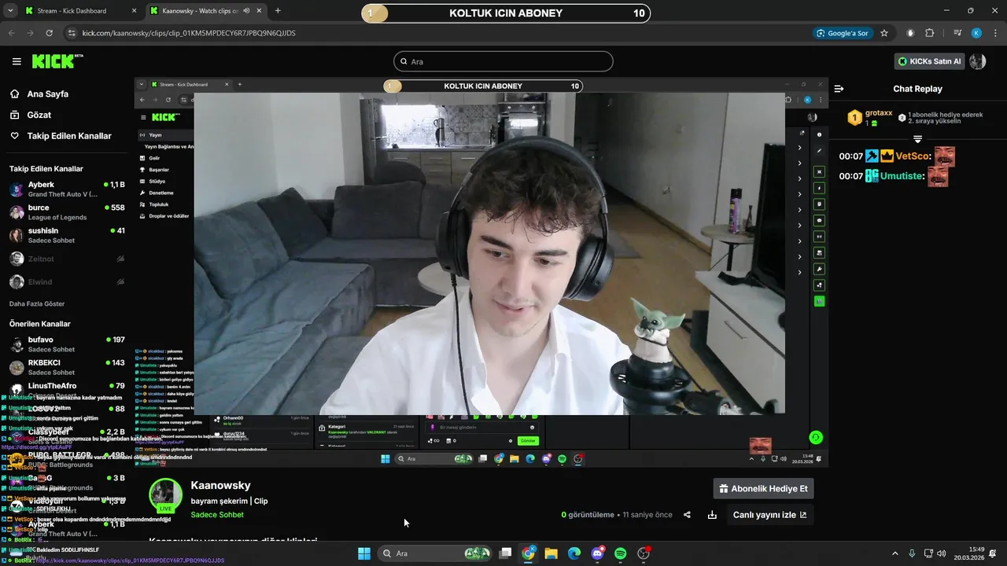Go back in browser
Viewport: 1007px width, 566px height.
11,33
